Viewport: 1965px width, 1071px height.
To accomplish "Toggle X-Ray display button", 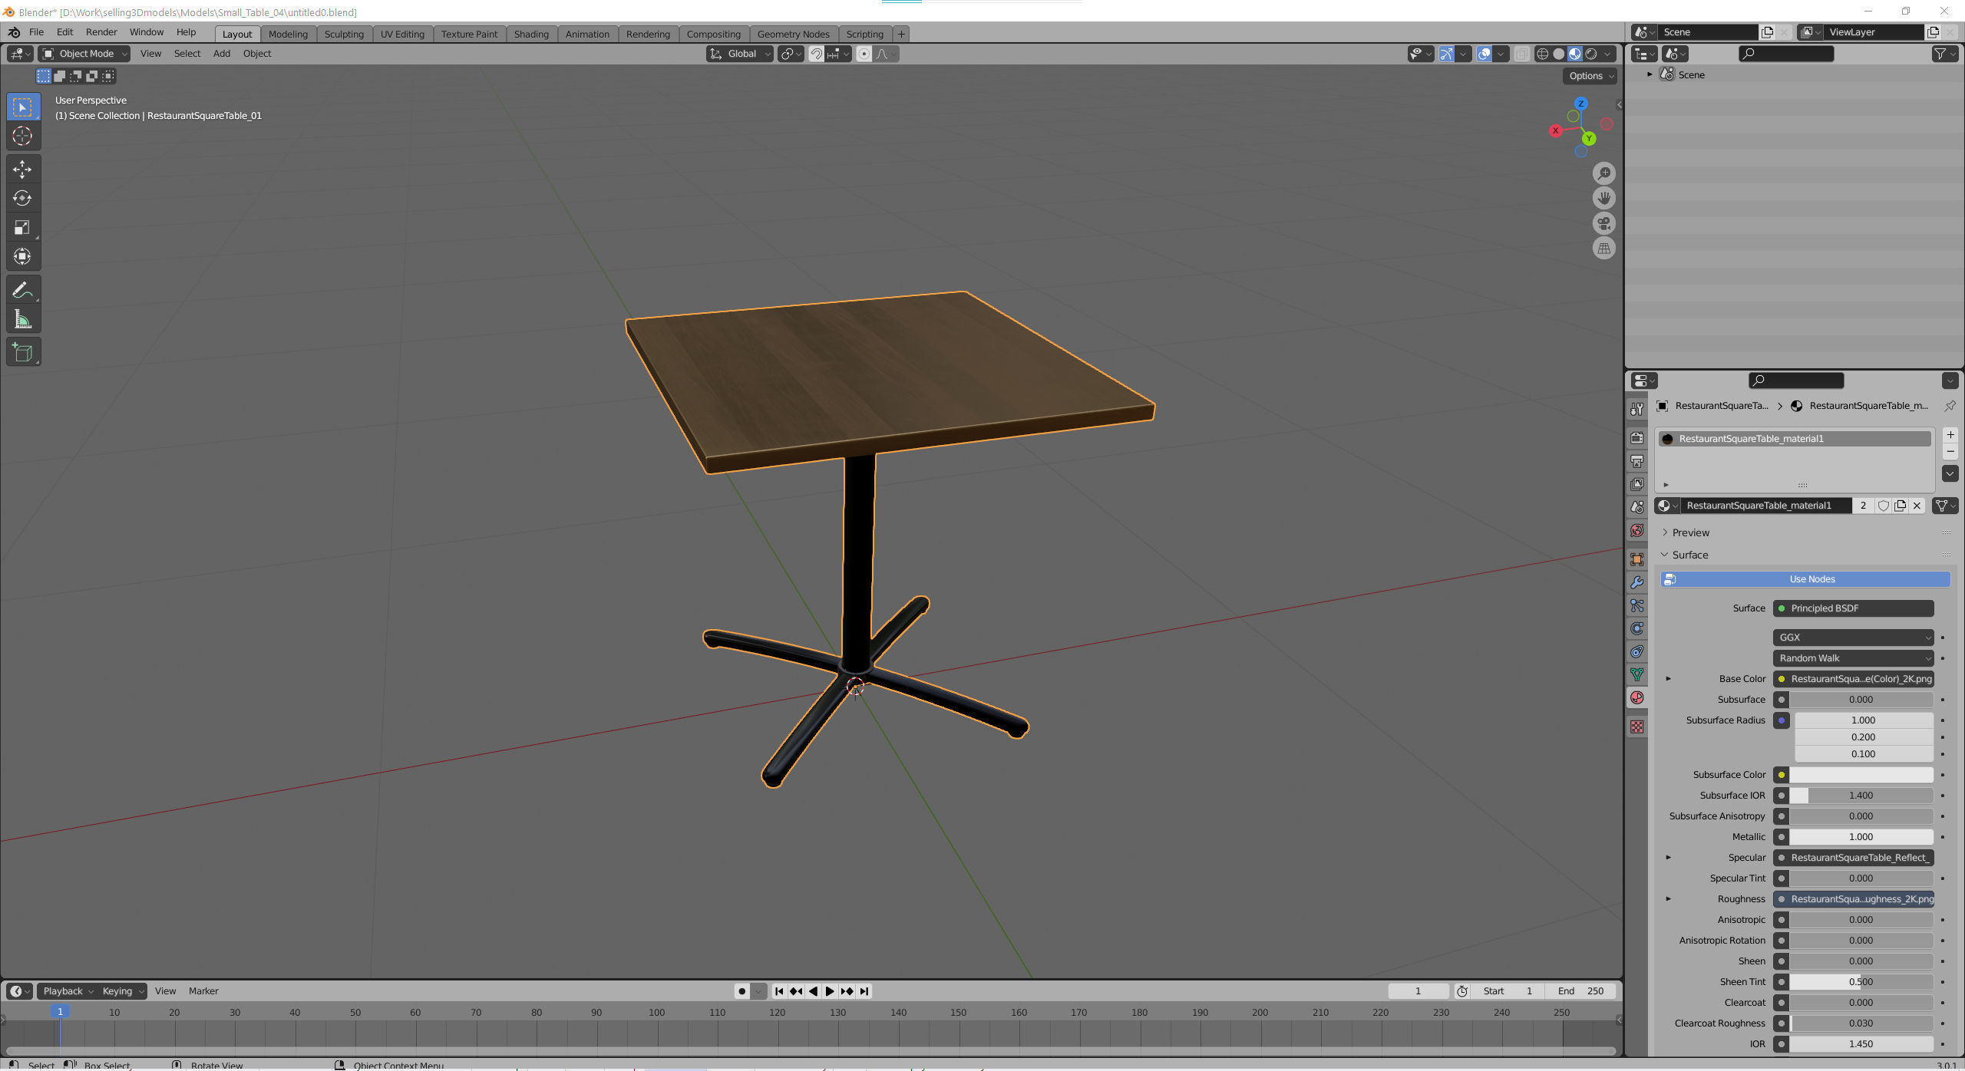I will pyautogui.click(x=1521, y=54).
